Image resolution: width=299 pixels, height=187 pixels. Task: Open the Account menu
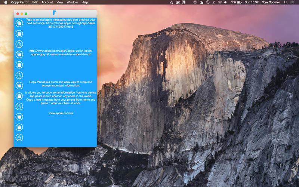click(x=47, y=2)
